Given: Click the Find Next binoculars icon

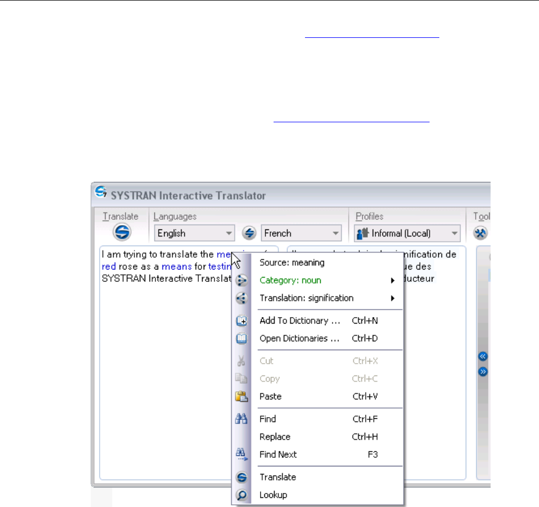Looking at the screenshot, I should click(x=241, y=455).
